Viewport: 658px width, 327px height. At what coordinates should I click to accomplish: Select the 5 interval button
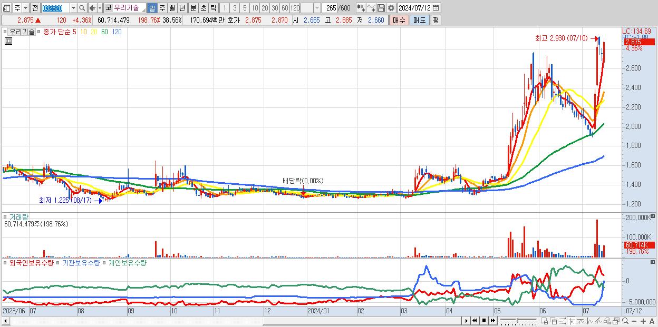(245, 8)
